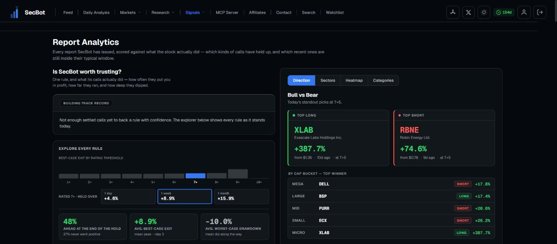Open the MCP Server page
This screenshot has height=244, width=557.
(227, 12)
